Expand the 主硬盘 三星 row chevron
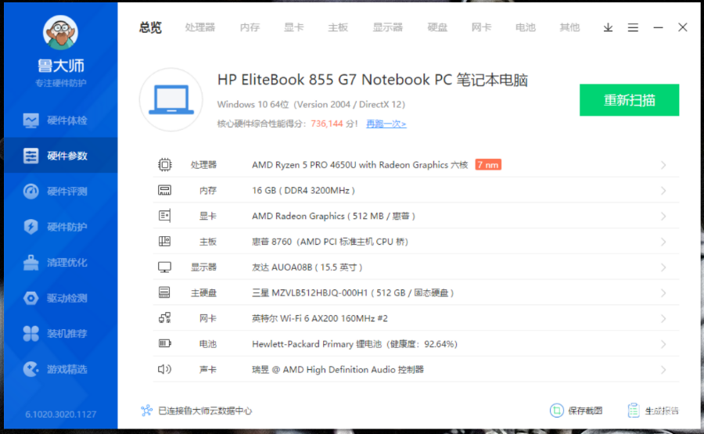The image size is (704, 434). tap(663, 293)
